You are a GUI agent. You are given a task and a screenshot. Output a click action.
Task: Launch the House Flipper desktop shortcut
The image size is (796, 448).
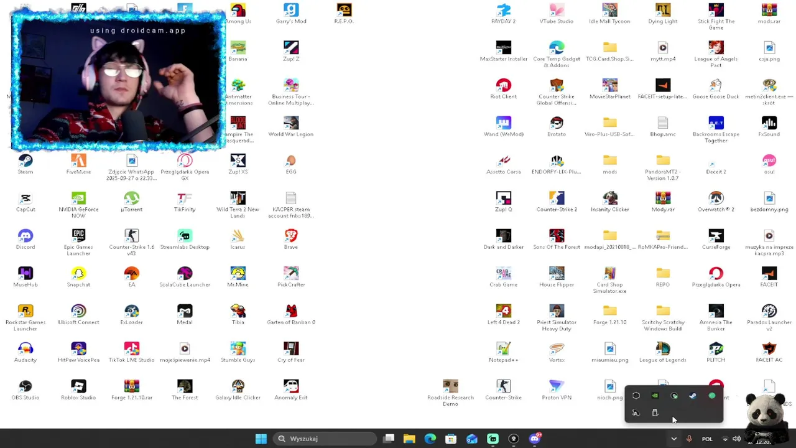tap(557, 277)
